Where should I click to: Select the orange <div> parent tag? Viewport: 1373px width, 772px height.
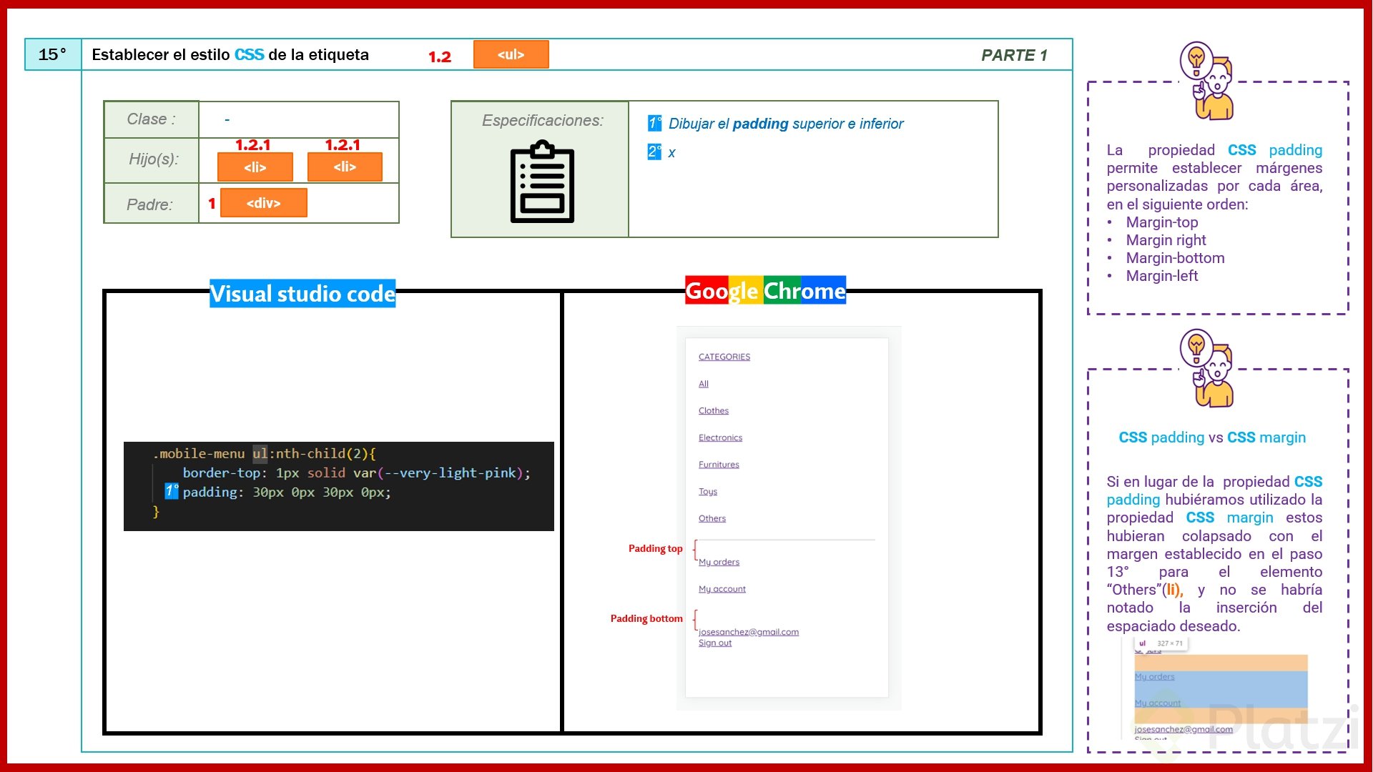pyautogui.click(x=262, y=202)
